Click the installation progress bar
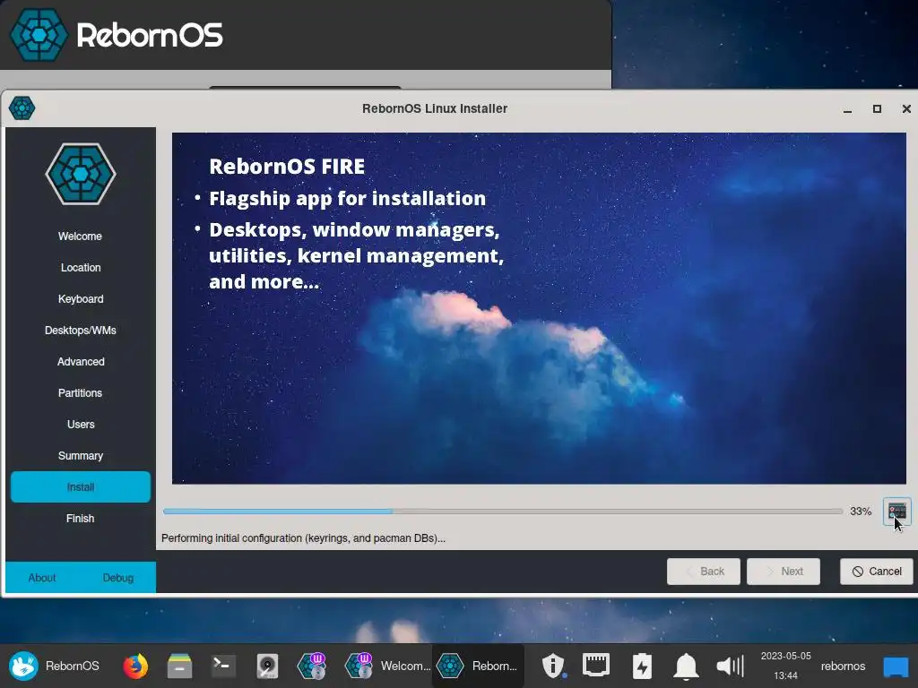This screenshot has width=918, height=688. pyautogui.click(x=502, y=512)
